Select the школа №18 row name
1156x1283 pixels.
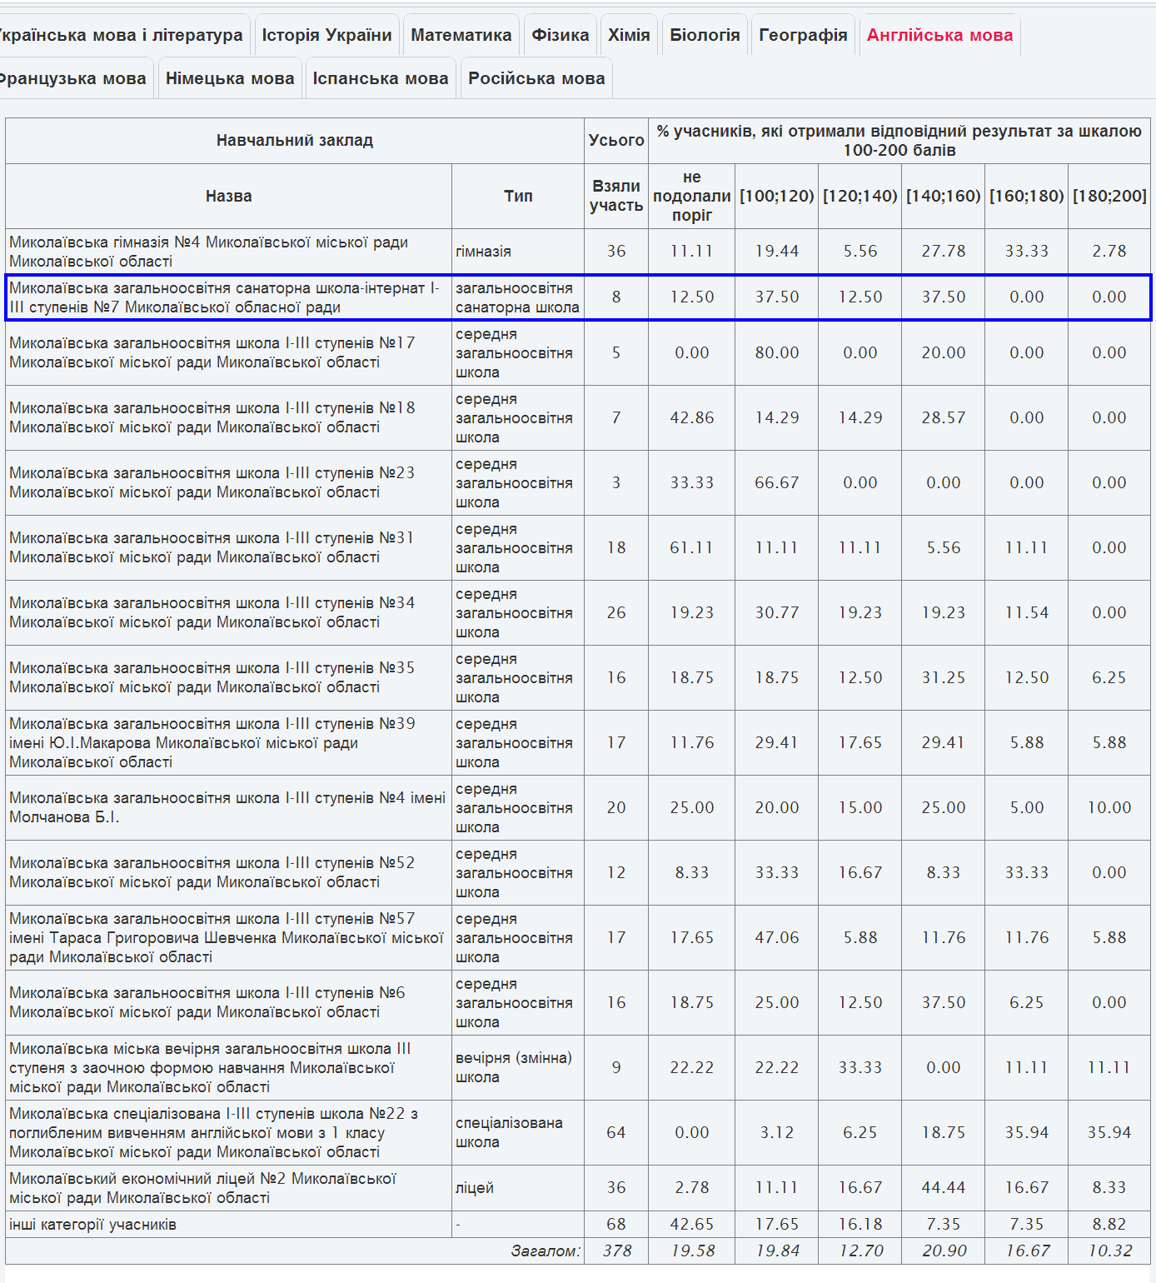pos(212,417)
